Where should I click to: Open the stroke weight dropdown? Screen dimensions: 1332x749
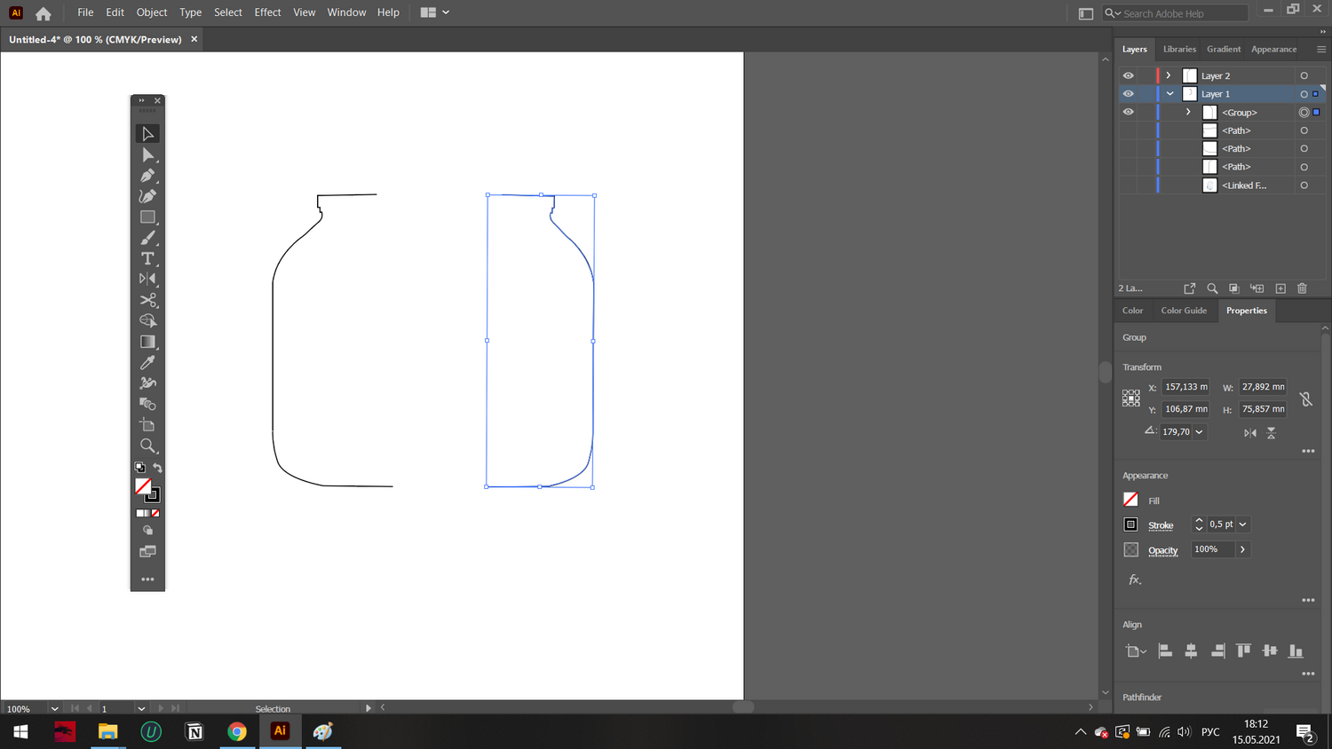point(1242,524)
